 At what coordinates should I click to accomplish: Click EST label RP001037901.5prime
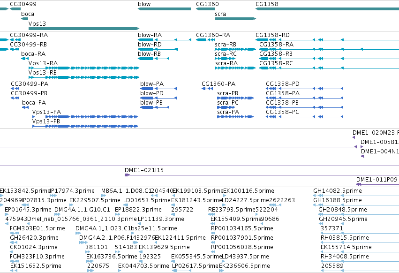(x=242, y=238)
